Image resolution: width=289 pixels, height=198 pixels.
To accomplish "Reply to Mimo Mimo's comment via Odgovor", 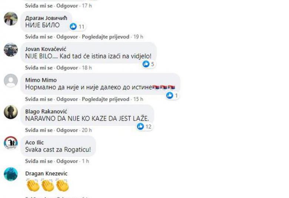I will tap(67, 99).
